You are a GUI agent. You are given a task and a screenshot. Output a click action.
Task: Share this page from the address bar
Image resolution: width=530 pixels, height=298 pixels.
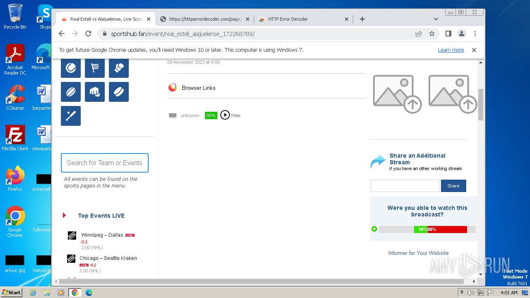pos(419,34)
